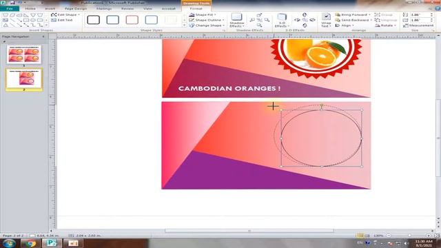Select the elbow connector shape

[33, 25]
